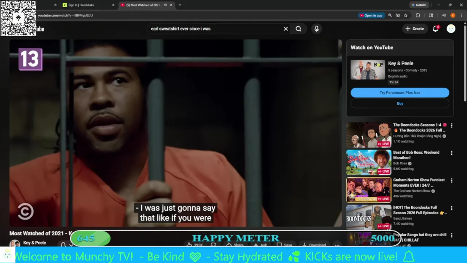Click the Gemini button in the title bar
Image resolution: width=467 pixels, height=263 pixels.
coord(419,5)
